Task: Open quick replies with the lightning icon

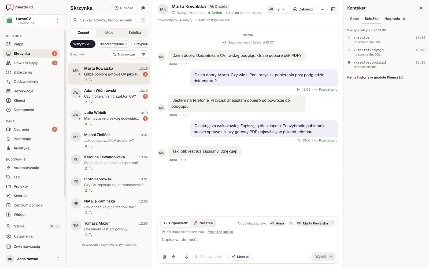Action: 173,257
